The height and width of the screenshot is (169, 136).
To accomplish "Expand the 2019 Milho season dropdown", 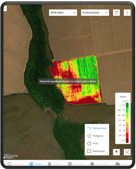I will (x=63, y=13).
